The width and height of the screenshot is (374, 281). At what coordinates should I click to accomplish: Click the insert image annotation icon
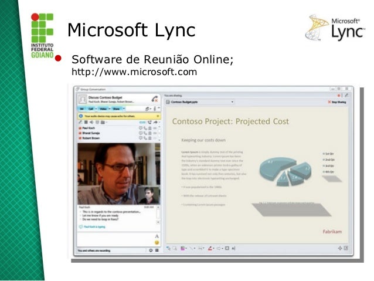pos(233,248)
